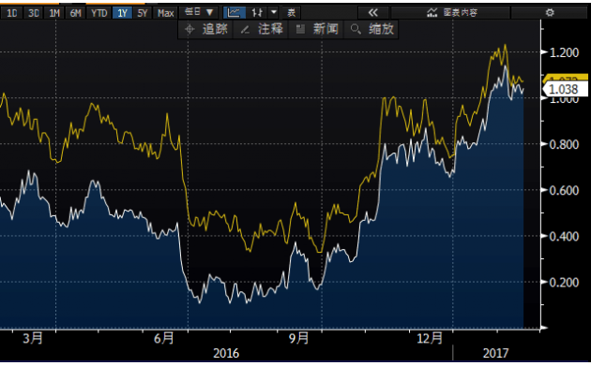Click the 2017 year label
This screenshot has height=366, width=591.
[x=495, y=353]
